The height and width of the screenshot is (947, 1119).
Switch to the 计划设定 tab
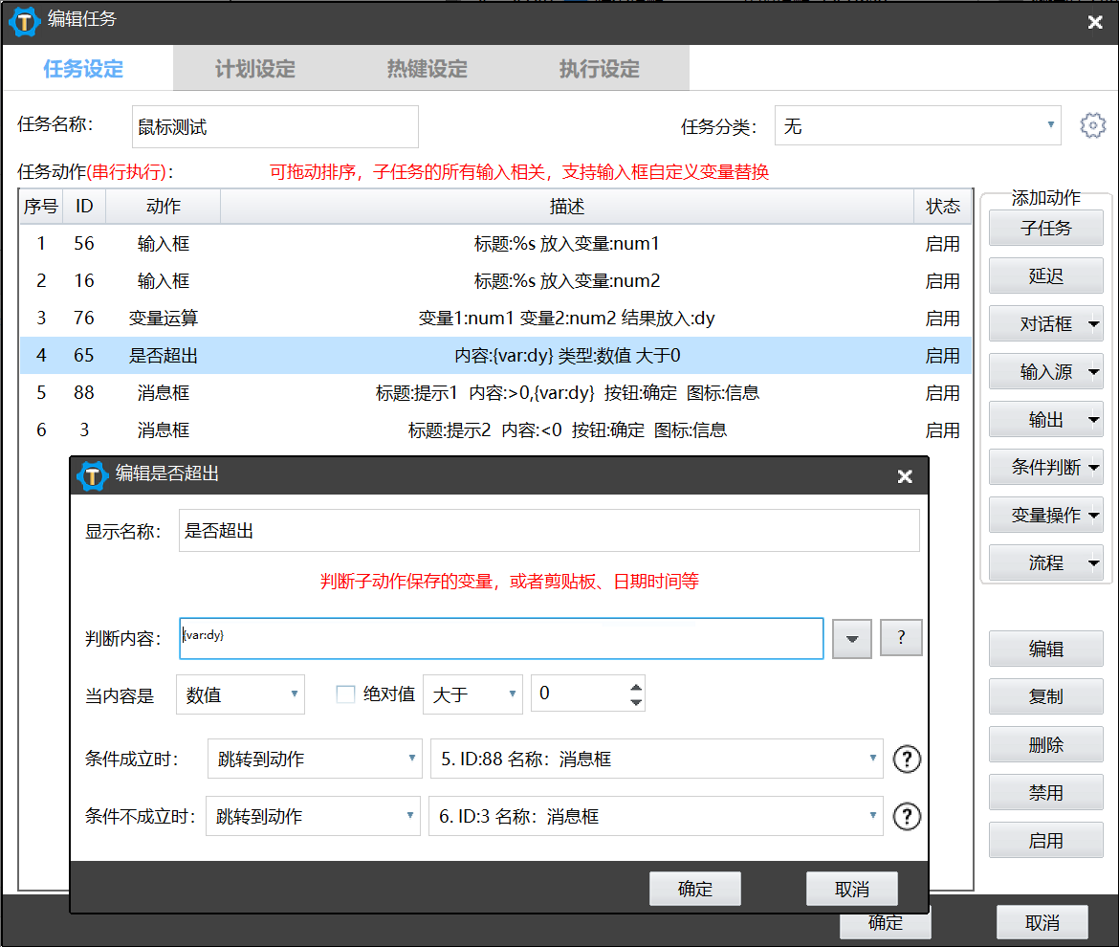(x=255, y=69)
